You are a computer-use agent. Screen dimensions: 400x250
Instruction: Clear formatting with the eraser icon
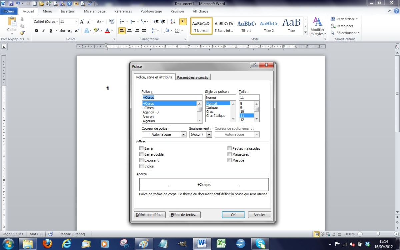coord(112,22)
